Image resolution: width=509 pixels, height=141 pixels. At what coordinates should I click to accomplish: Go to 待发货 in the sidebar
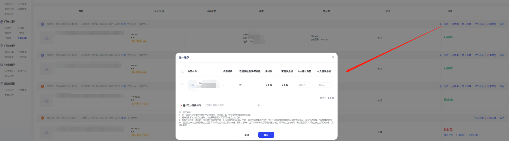[x=8, y=28]
